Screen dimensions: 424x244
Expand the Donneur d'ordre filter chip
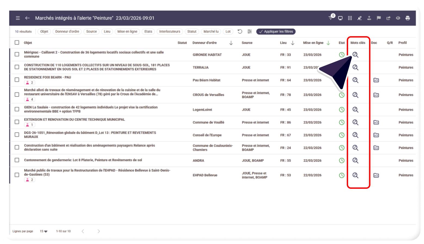pos(67,32)
